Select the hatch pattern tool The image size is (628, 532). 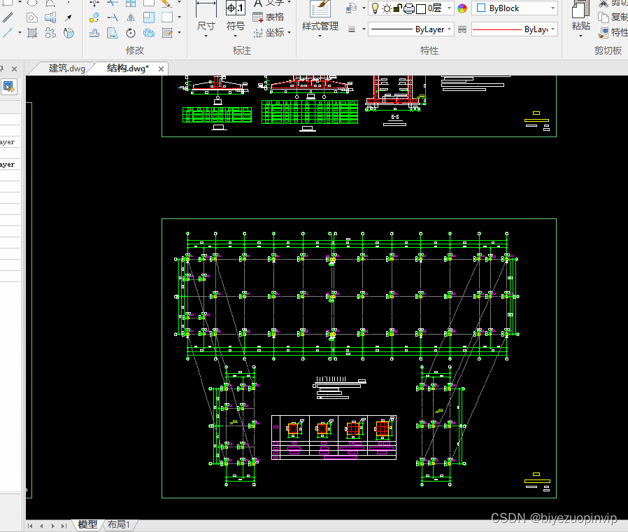click(x=32, y=33)
